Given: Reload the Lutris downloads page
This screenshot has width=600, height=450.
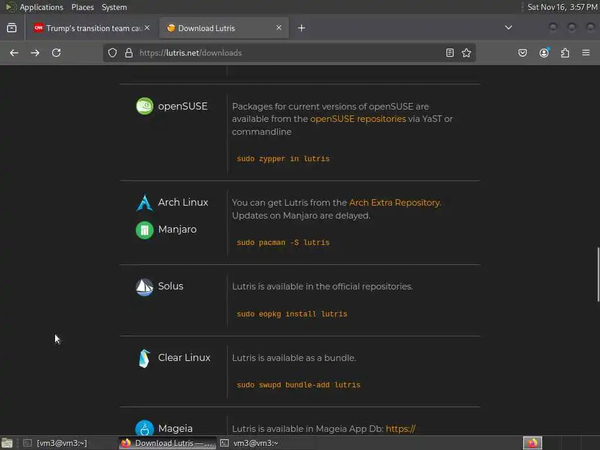Looking at the screenshot, I should point(56,53).
